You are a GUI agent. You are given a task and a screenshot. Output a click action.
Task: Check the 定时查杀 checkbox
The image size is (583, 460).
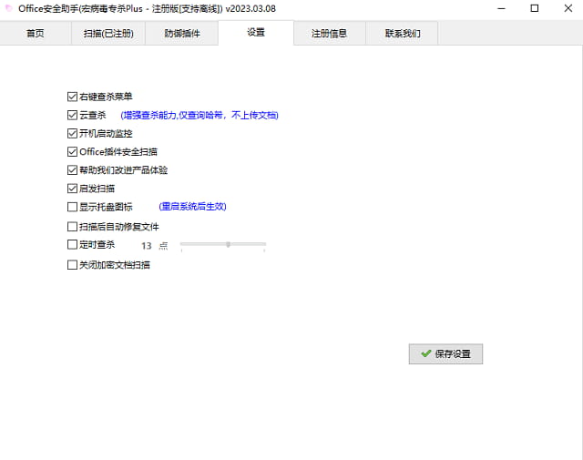(73, 245)
